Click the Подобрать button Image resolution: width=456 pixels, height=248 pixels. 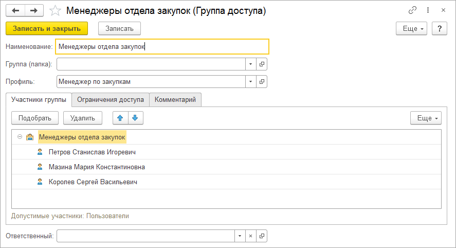click(x=35, y=118)
